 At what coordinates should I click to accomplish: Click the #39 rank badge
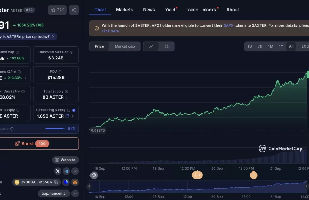click(29, 10)
